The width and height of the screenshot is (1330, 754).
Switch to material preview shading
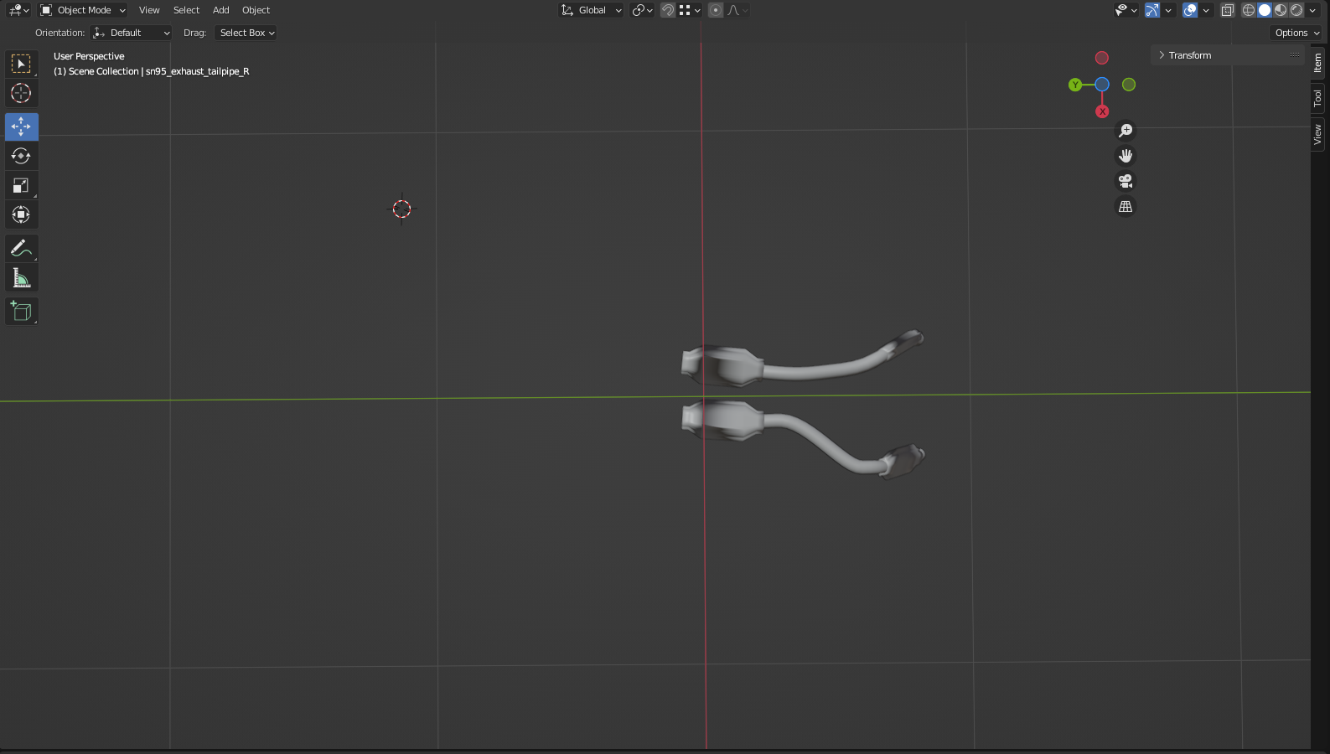[x=1281, y=10]
